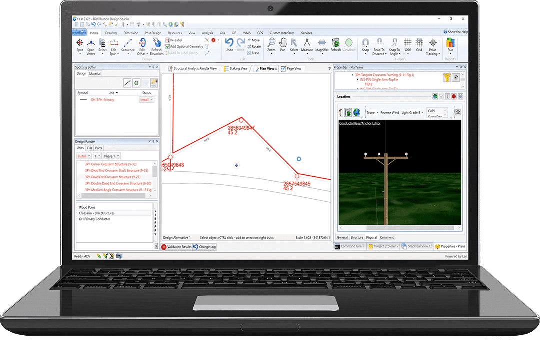Screen dimensions: 540x345
Task: Open the quantity 1 dropdown in Design Palette
Action: pos(97,156)
